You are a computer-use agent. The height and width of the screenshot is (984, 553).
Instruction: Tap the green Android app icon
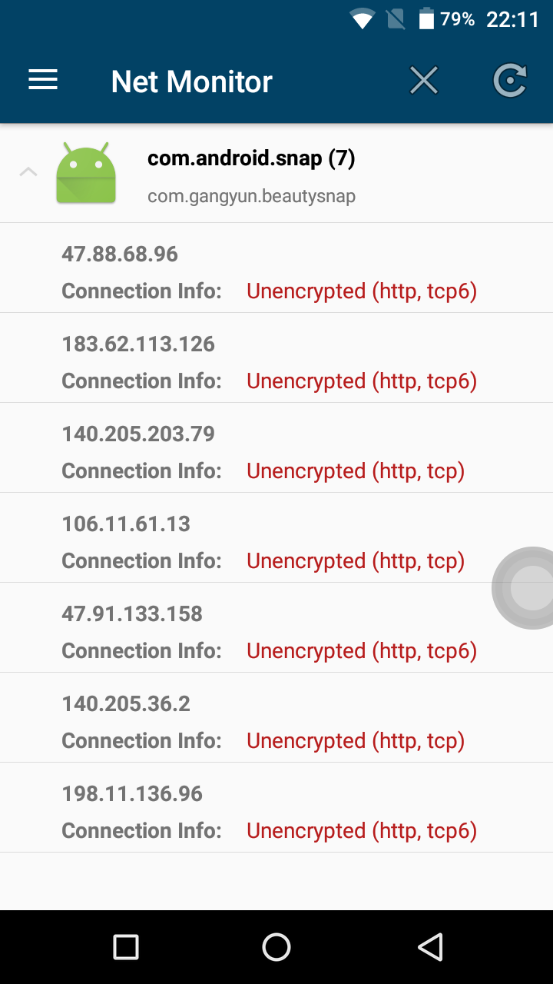pyautogui.click(x=86, y=174)
